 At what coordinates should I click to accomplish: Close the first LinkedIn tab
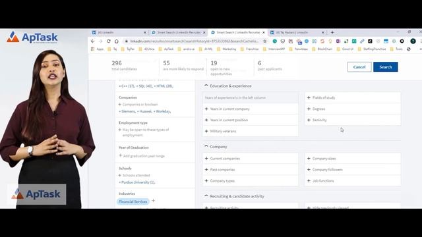(x=145, y=32)
